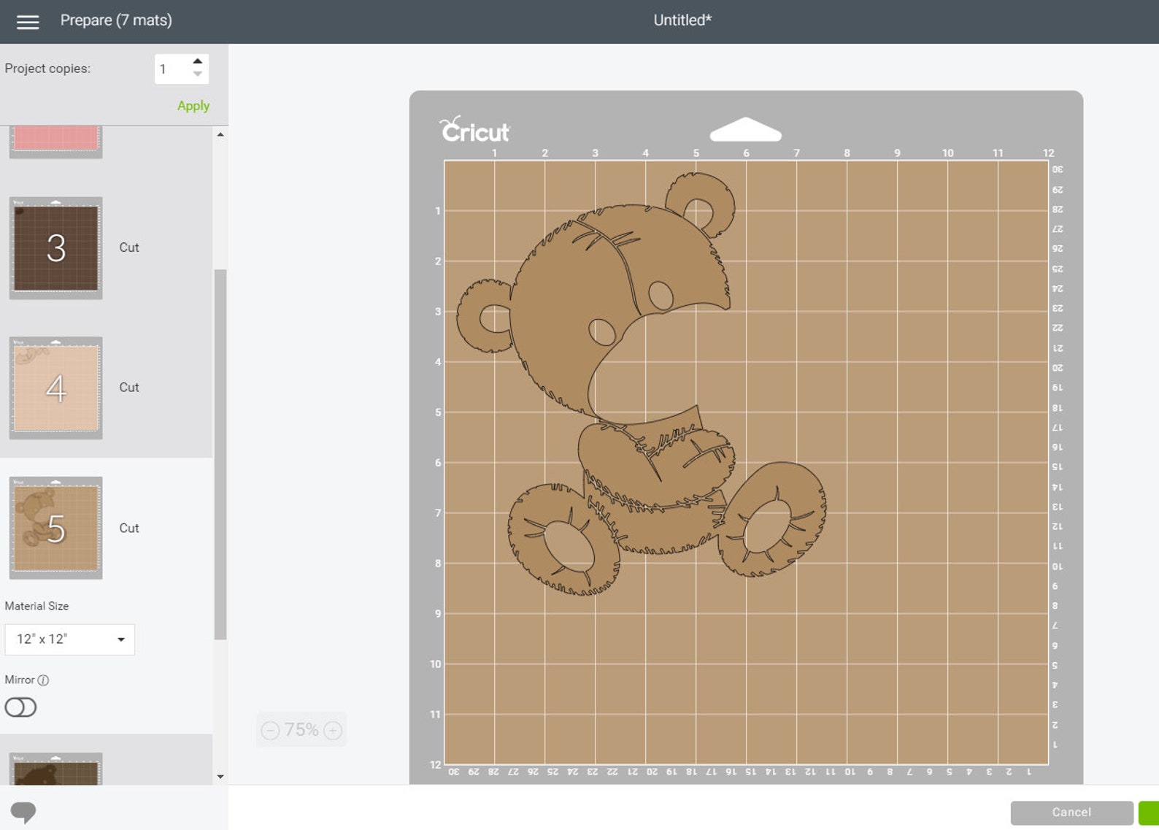Toggle the Mirror switch
1159x830 pixels.
pos(20,707)
